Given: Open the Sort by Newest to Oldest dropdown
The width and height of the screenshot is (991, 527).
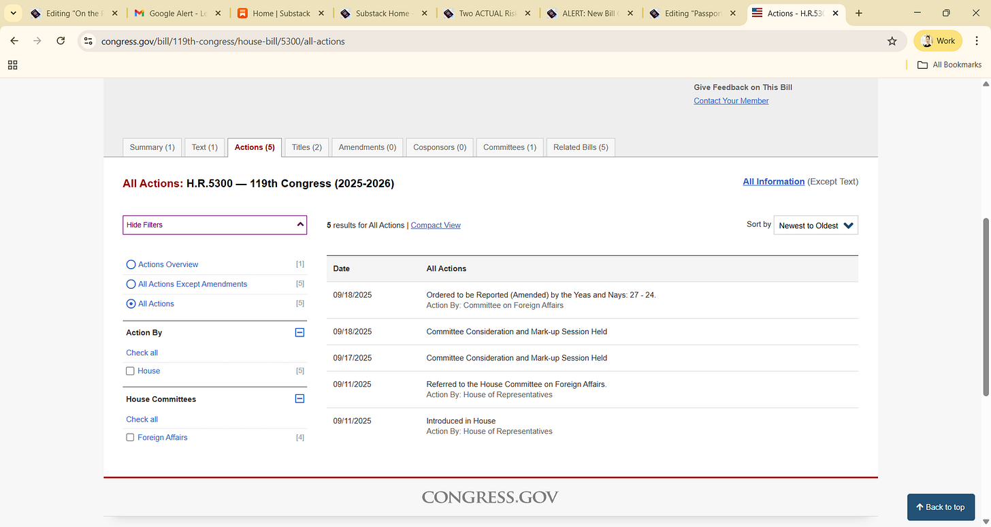Looking at the screenshot, I should point(815,225).
